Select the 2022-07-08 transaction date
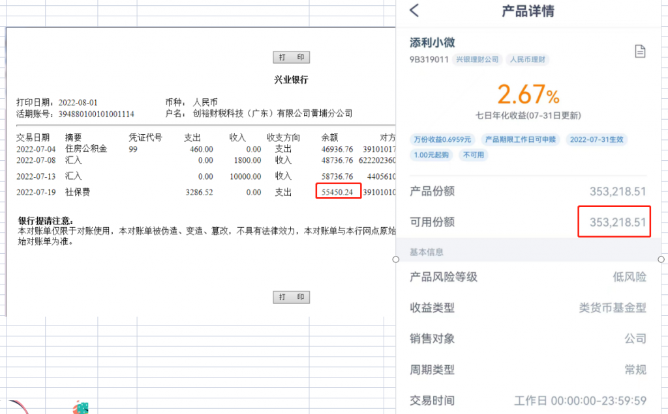 [x=36, y=160]
